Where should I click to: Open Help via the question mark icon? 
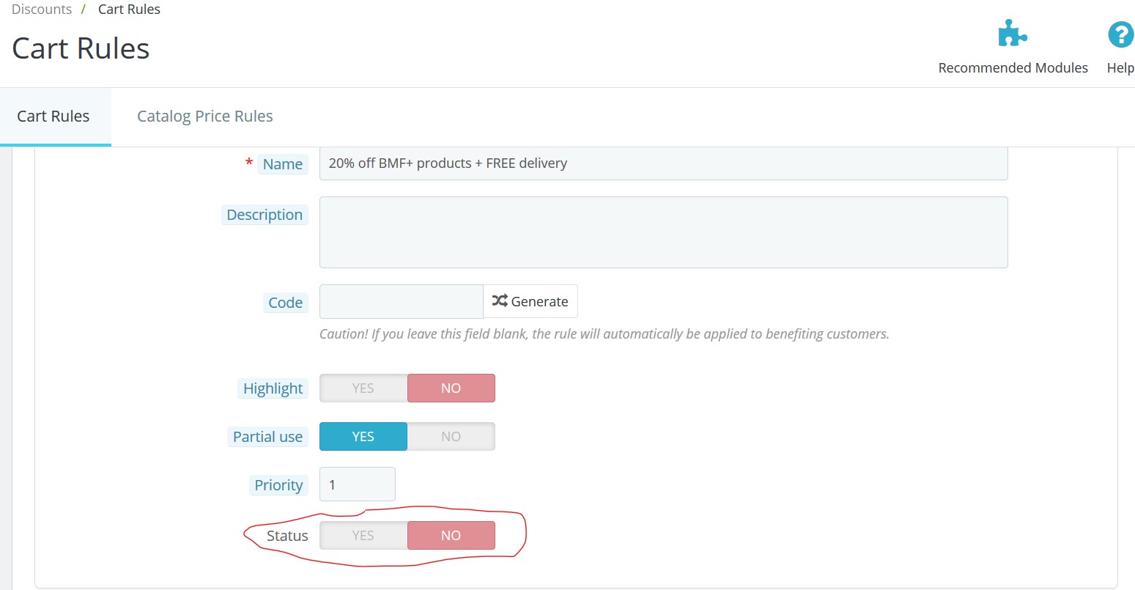pos(1120,34)
